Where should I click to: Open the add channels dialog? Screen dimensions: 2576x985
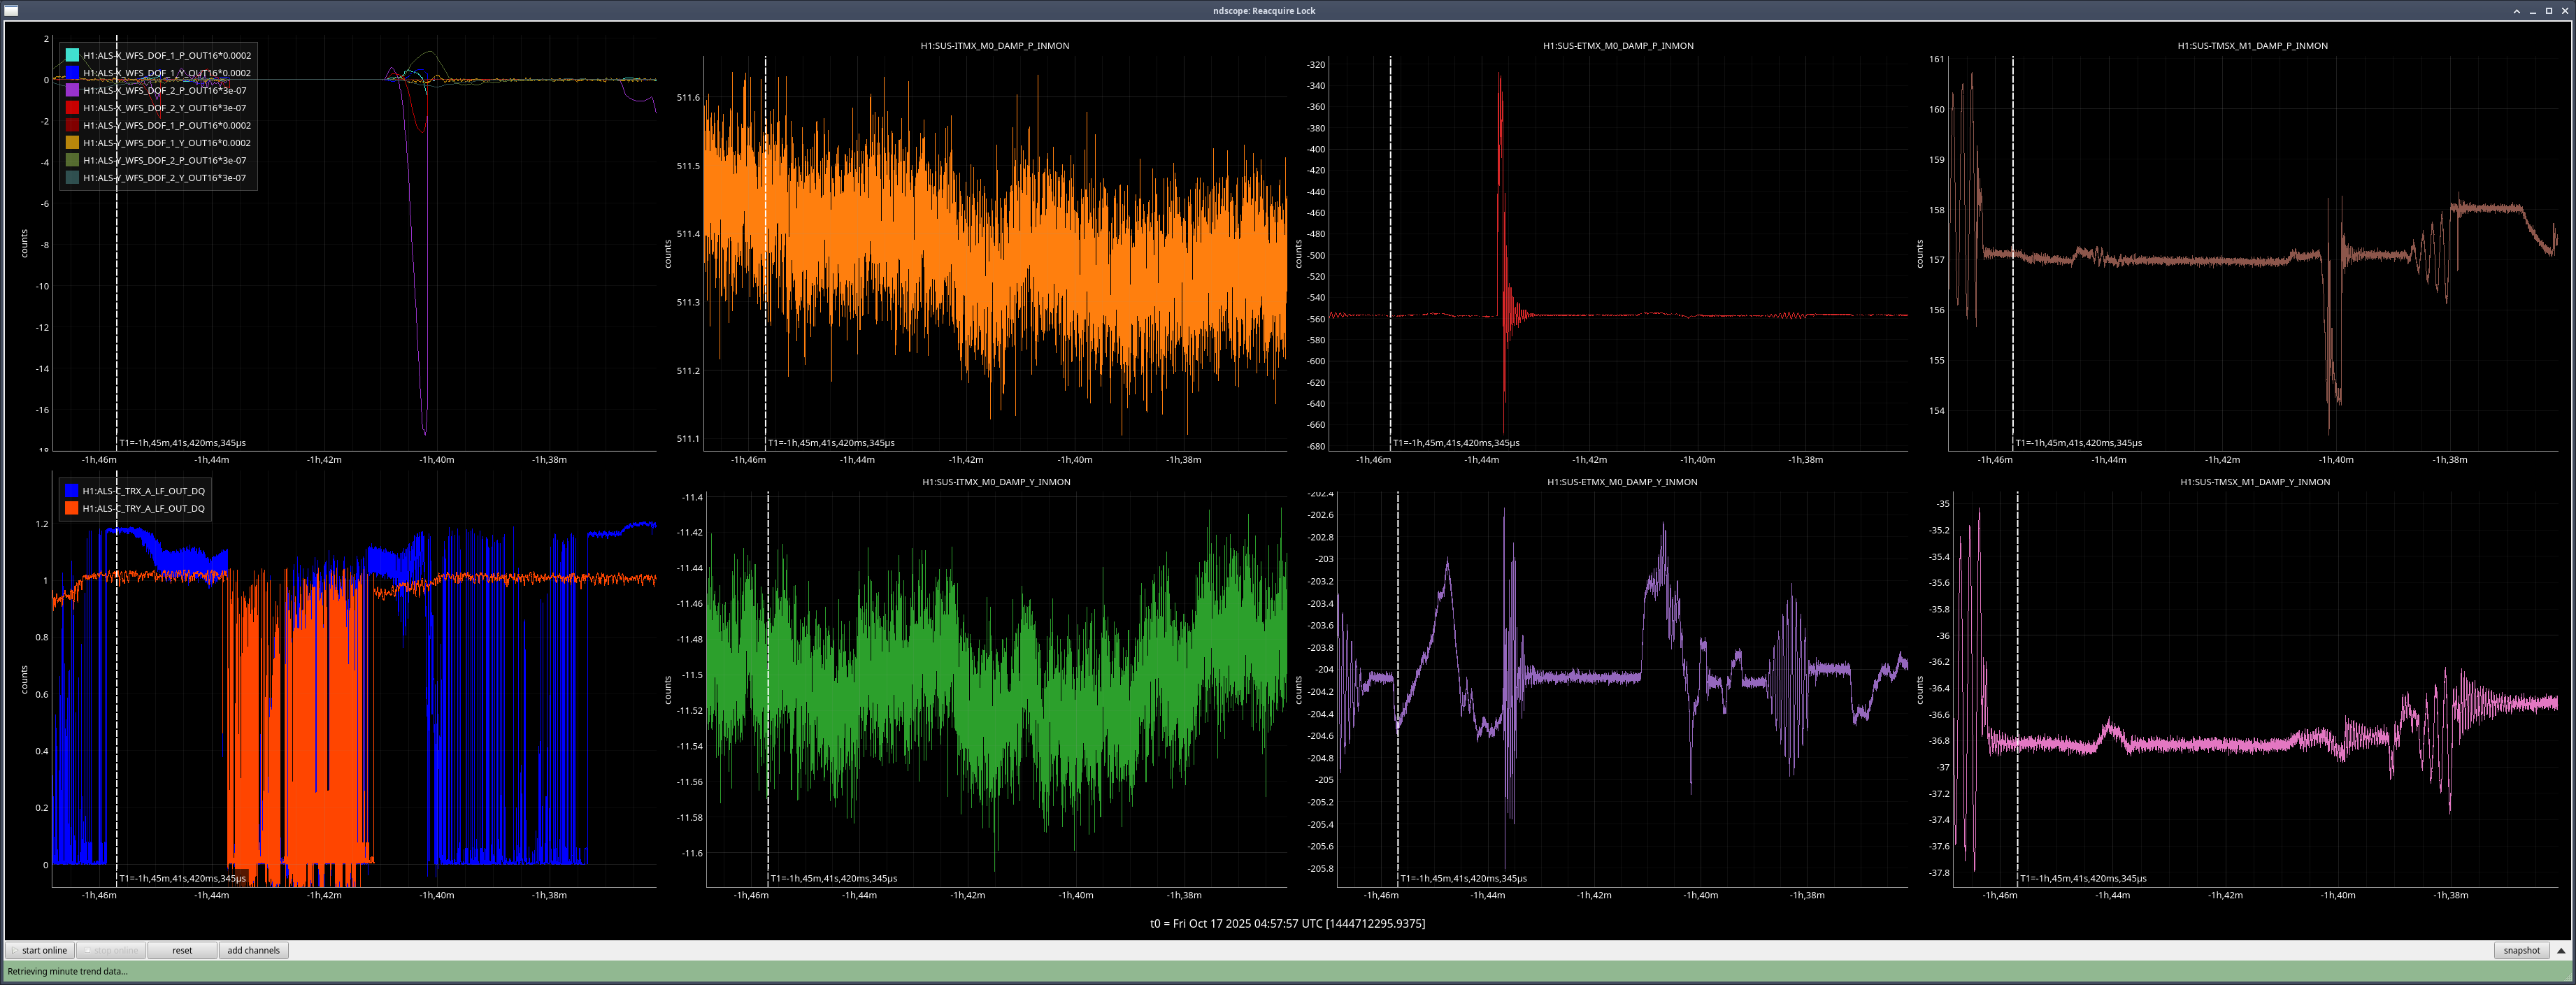pyautogui.click(x=253, y=950)
